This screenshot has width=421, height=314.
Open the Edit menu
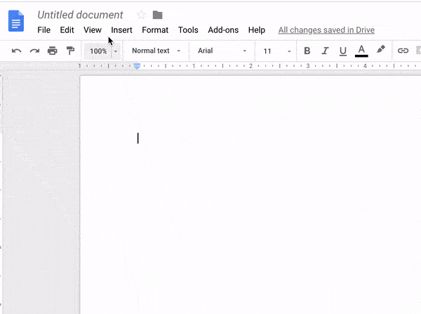tap(67, 30)
